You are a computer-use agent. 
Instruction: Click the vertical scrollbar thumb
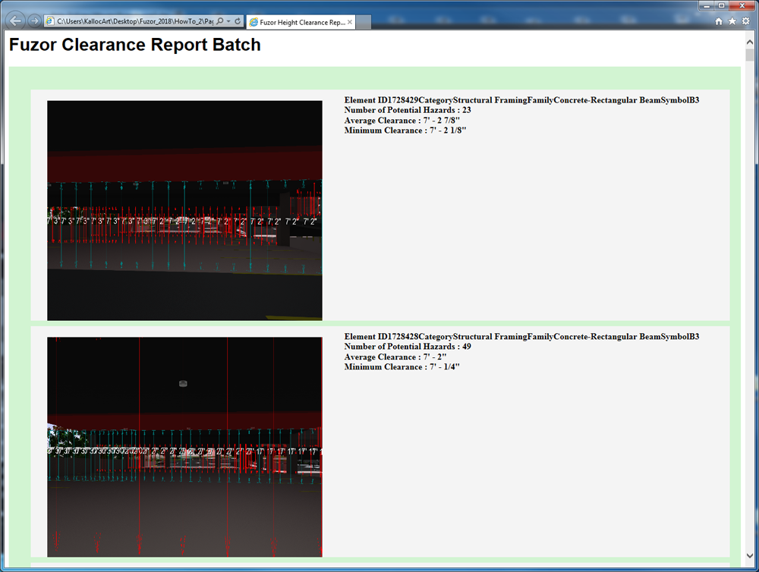coord(749,54)
